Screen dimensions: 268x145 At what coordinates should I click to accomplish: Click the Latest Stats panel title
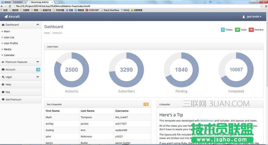(52, 46)
